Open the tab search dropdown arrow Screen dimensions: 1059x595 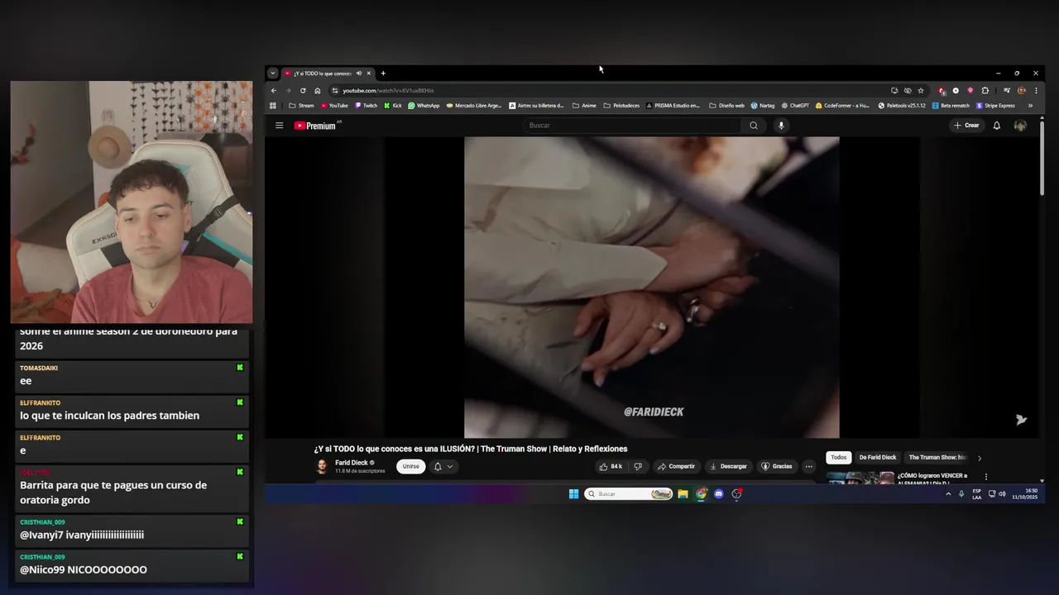click(x=273, y=74)
